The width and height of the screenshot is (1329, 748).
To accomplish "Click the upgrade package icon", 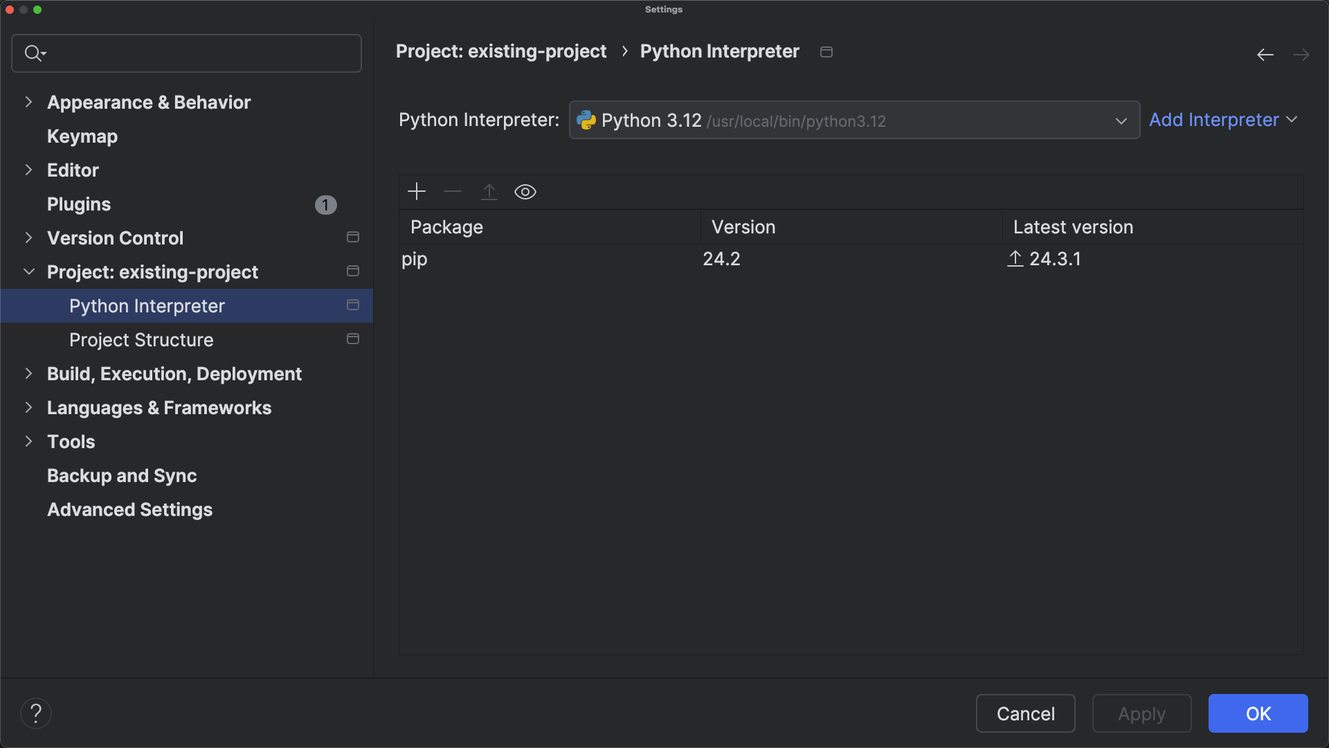I will (489, 192).
